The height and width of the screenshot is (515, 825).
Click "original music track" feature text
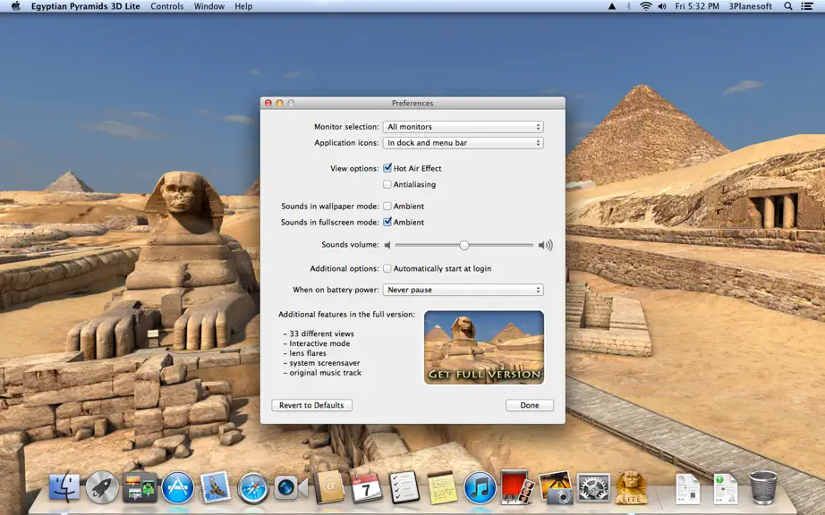coord(325,373)
